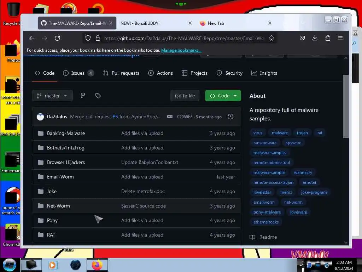Open the Pocket save icon
Screen dimensions: 362x272
tap(302, 38)
